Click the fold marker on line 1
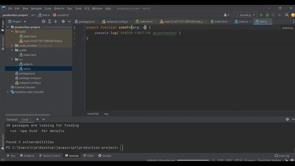 point(85,28)
